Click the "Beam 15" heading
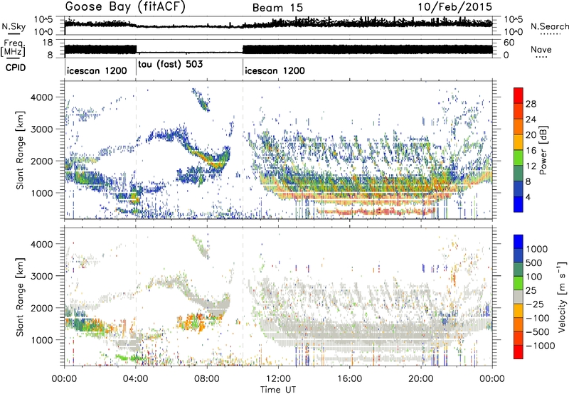 (277, 8)
